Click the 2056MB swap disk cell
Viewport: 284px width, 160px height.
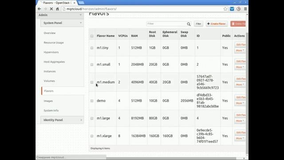(187, 101)
